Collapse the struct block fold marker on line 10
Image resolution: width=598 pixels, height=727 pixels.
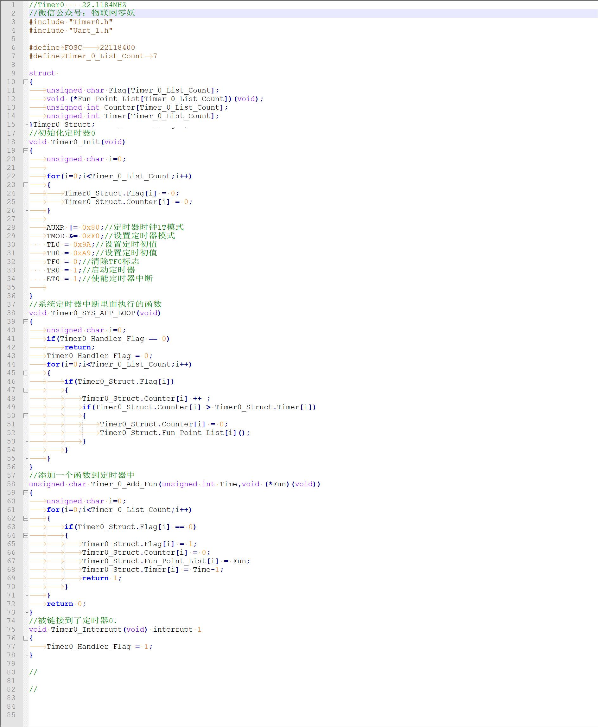pyautogui.click(x=25, y=82)
